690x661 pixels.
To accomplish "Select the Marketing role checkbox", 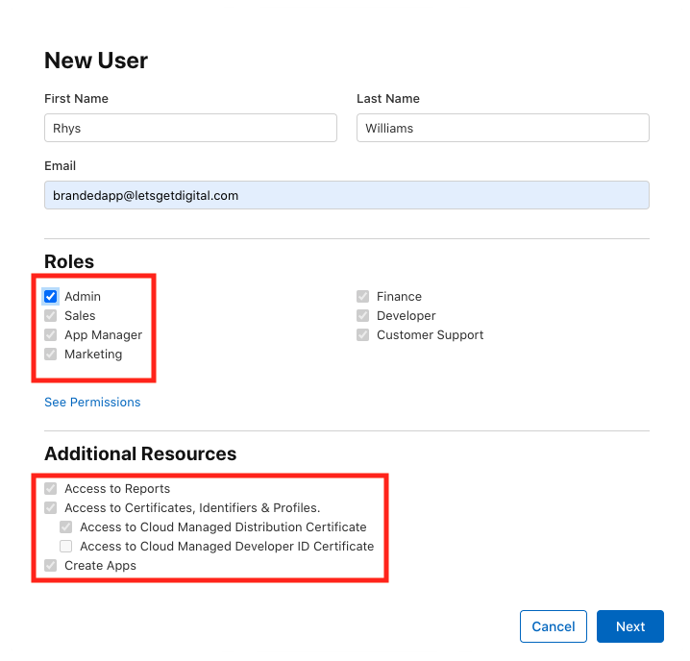I will [51, 355].
